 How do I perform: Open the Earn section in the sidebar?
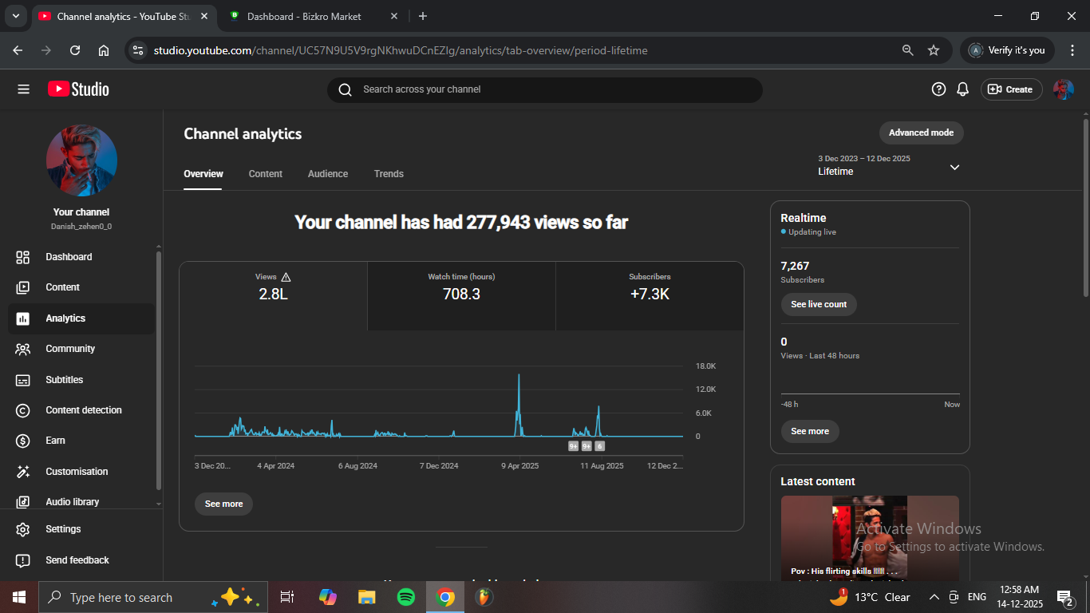(x=55, y=441)
